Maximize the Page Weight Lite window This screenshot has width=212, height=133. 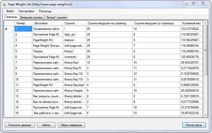pos(194,3)
